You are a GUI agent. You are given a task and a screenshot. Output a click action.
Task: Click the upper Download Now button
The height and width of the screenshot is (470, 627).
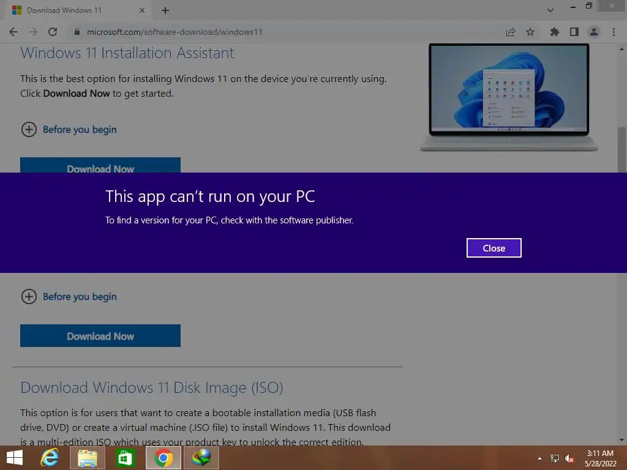pos(100,165)
